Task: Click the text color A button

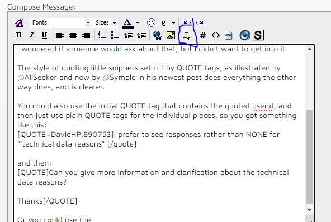Action: pyautogui.click(x=128, y=23)
